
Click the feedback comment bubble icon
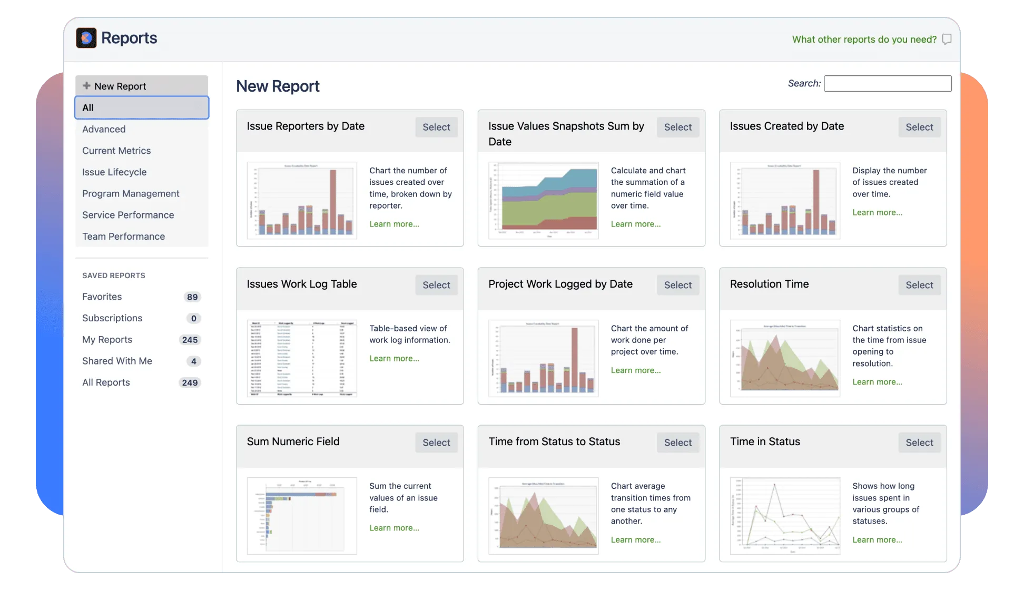(x=947, y=40)
